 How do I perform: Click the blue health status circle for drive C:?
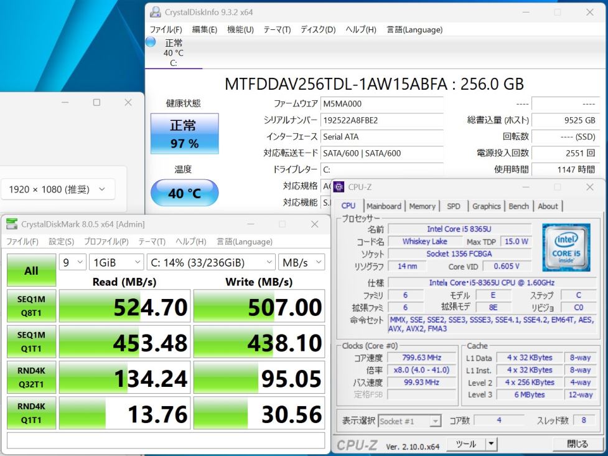click(x=151, y=42)
